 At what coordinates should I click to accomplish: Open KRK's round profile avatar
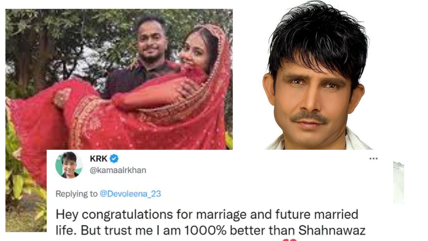click(69, 165)
